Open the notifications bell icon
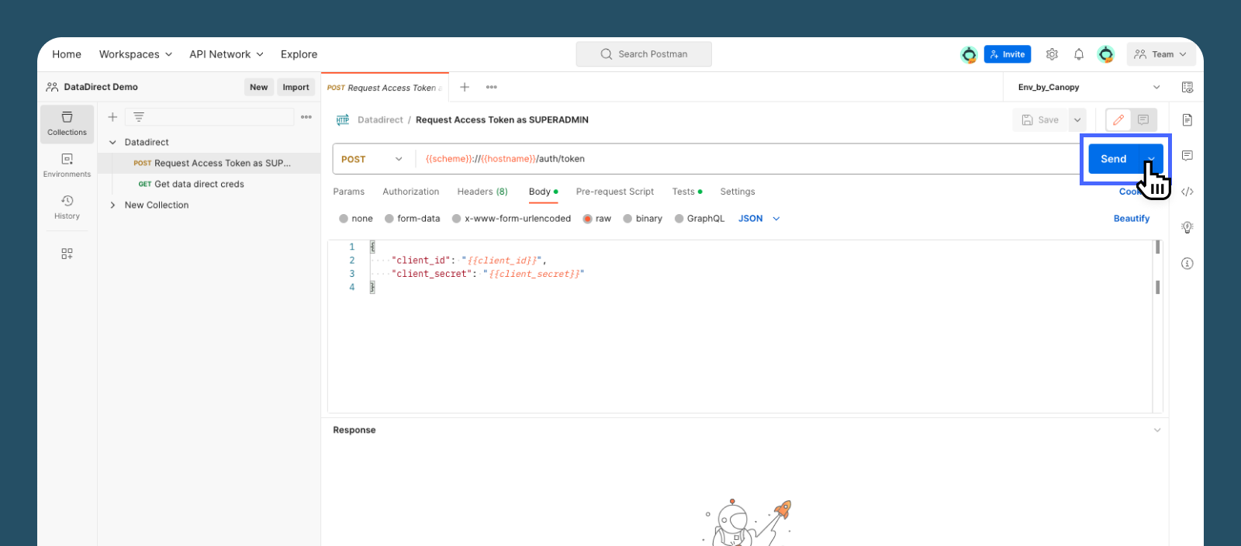The width and height of the screenshot is (1241, 546). pyautogui.click(x=1079, y=54)
